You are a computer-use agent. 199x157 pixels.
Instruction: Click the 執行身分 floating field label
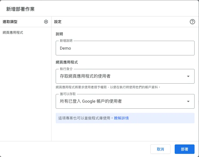[66, 69]
